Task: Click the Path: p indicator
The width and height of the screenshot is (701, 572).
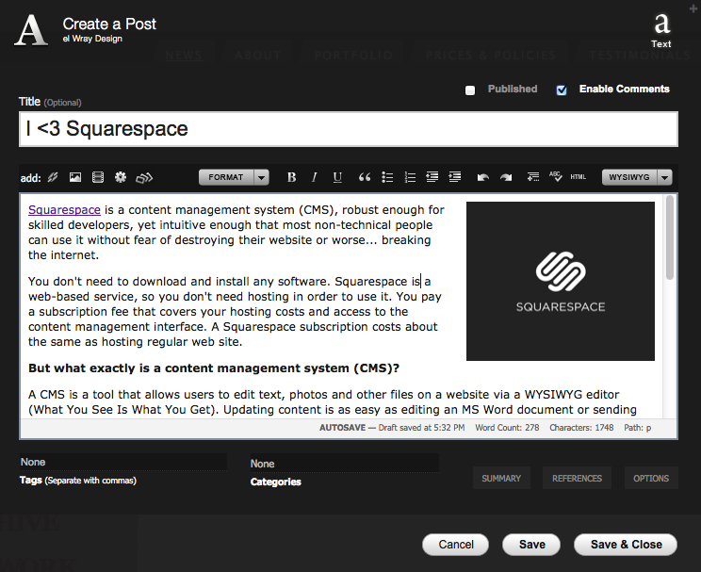Action: coord(638,428)
